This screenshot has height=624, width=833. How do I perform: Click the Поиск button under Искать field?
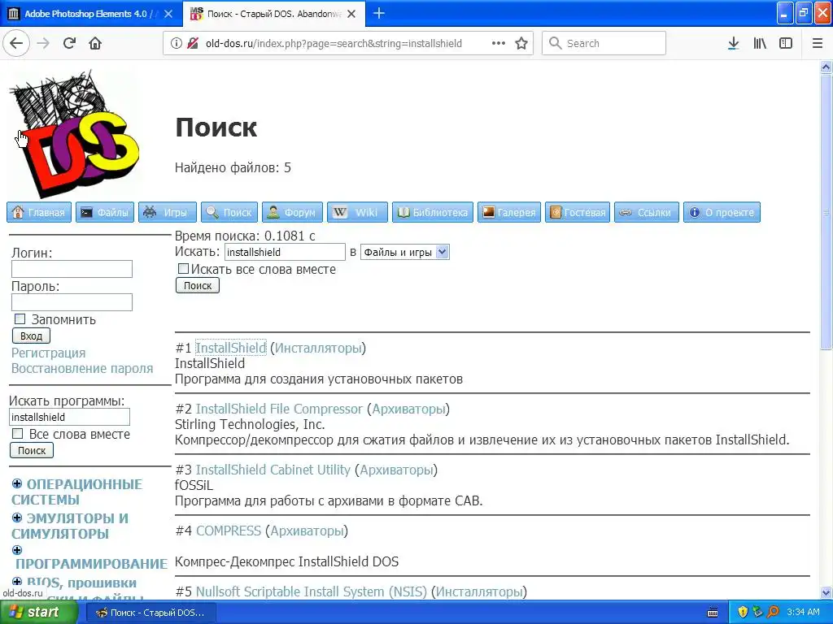[x=198, y=285]
